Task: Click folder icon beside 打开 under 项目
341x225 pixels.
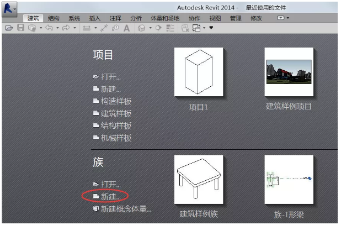Action: 96,77
